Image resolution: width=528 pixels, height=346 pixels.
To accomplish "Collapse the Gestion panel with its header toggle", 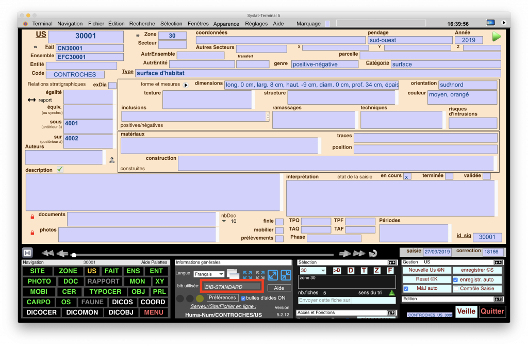I will [x=498, y=262].
